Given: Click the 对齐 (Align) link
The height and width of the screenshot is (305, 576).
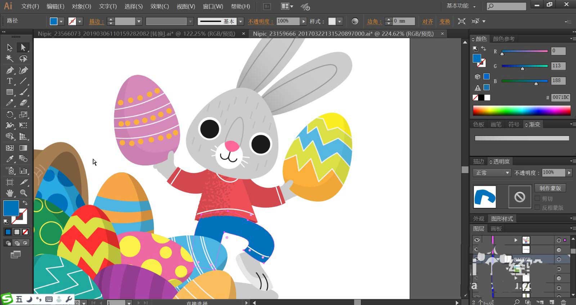Looking at the screenshot, I should pyautogui.click(x=427, y=22).
